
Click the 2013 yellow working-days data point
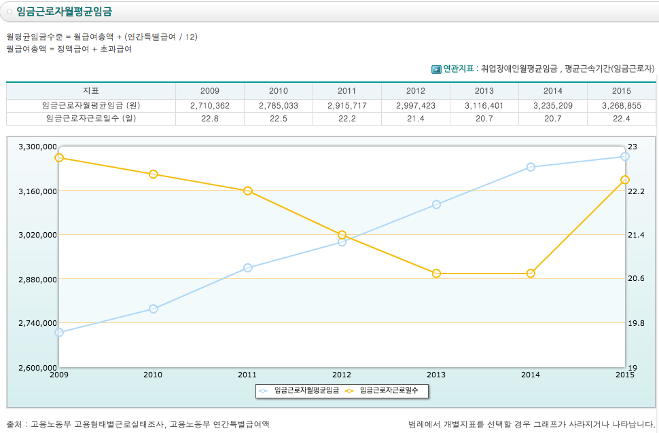coord(436,274)
